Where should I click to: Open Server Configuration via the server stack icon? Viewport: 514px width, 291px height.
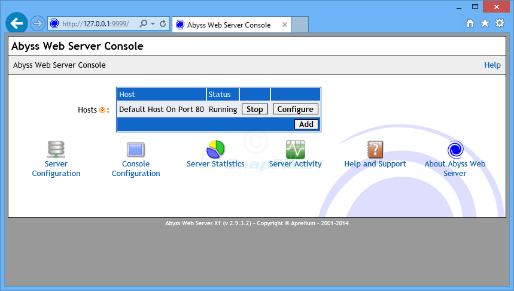pyautogui.click(x=56, y=150)
